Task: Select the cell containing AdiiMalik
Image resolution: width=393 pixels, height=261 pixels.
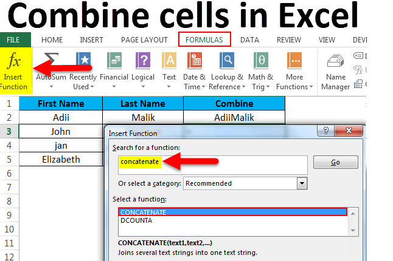Action: click(234, 117)
